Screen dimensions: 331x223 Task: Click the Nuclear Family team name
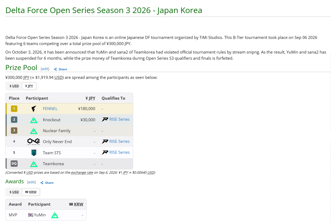(57, 131)
